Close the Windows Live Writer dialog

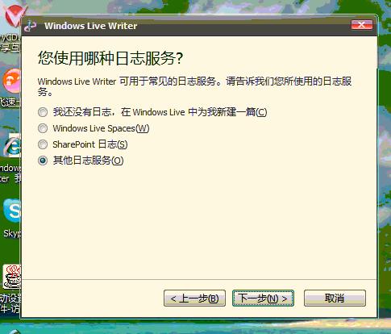[362, 25]
